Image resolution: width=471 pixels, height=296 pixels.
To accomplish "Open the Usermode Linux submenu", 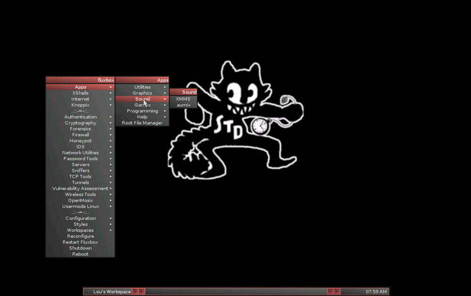I will click(80, 206).
